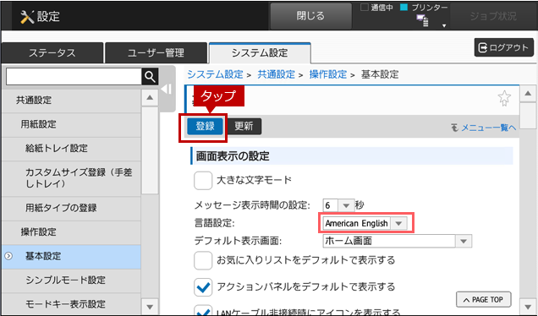Click the return icon beside メニュー一覧へ
The image size is (538, 316).
pyautogui.click(x=454, y=128)
